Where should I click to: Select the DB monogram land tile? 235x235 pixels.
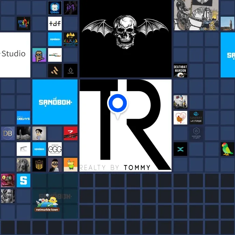coord(8,133)
